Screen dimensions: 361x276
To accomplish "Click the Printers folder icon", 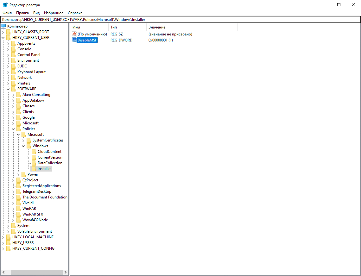I will pyautogui.click(x=14, y=83).
